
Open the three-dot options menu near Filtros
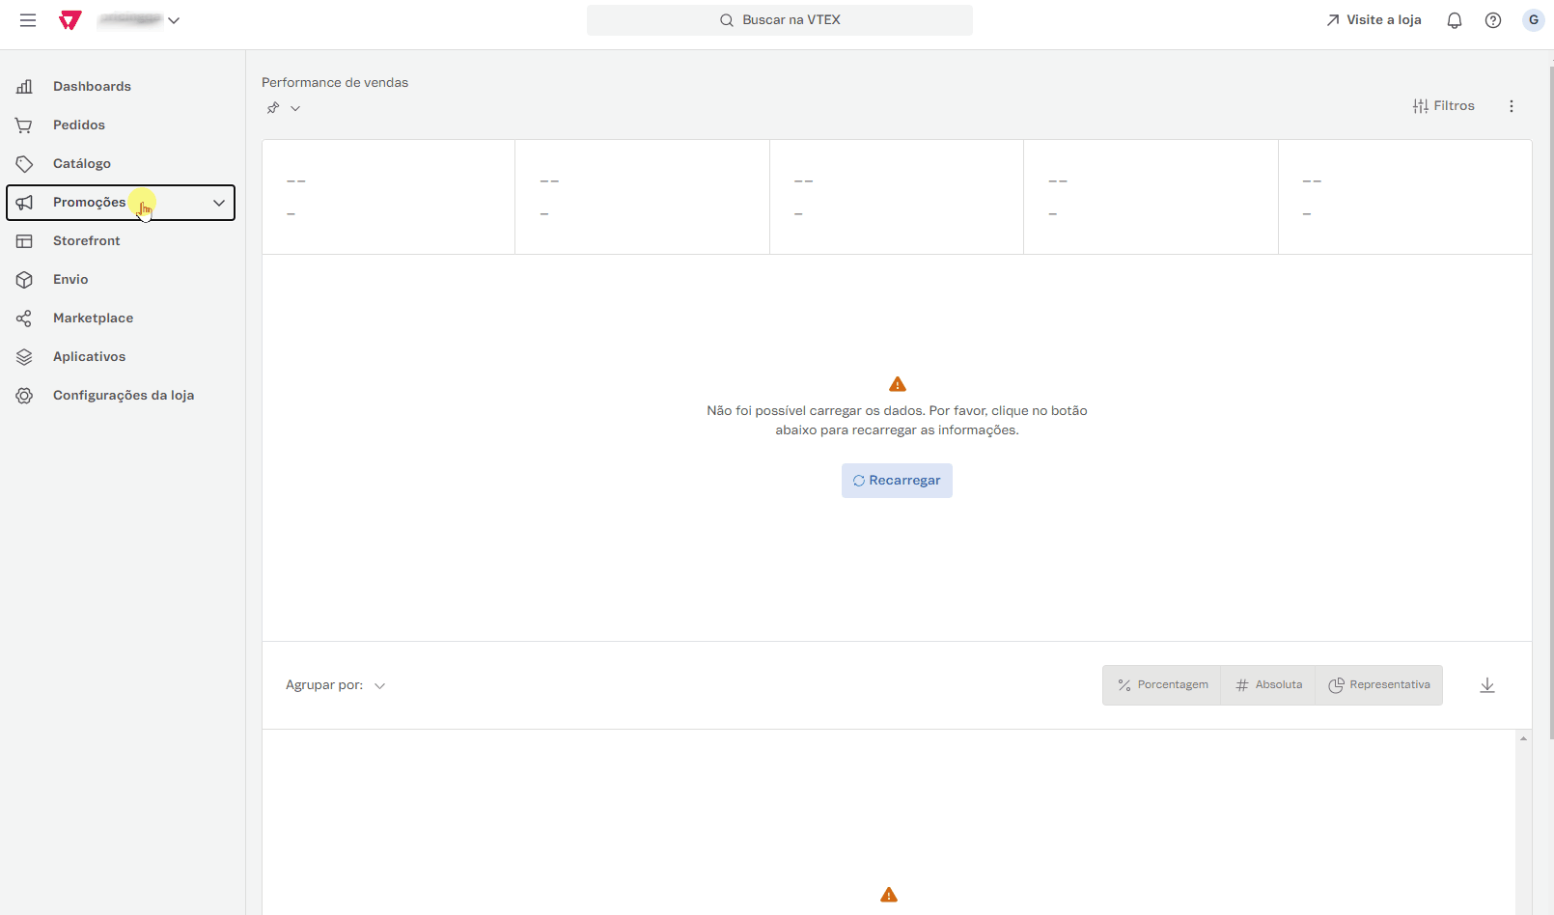1511,106
